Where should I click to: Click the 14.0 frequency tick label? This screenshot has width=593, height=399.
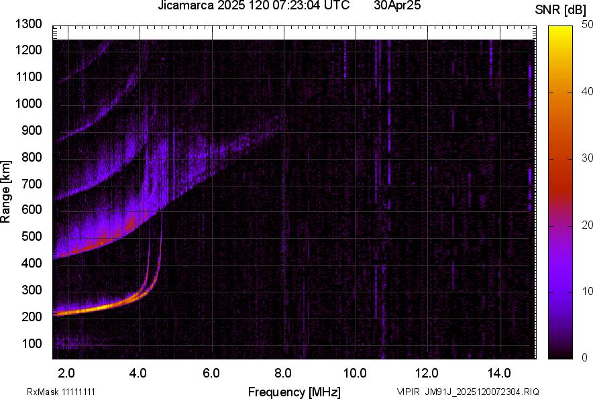tap(499, 374)
